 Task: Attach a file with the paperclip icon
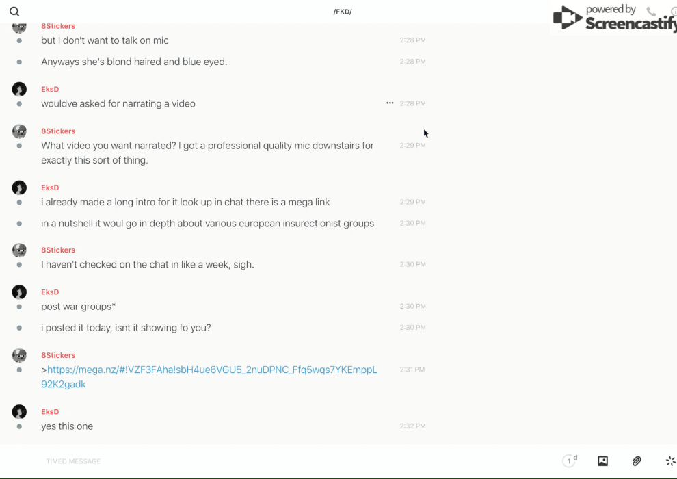coord(637,461)
